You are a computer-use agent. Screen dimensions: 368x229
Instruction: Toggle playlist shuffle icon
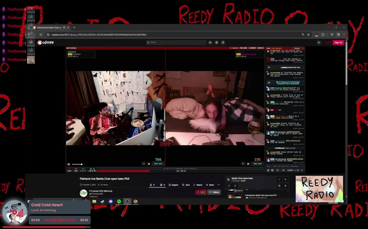pyautogui.click(x=235, y=186)
